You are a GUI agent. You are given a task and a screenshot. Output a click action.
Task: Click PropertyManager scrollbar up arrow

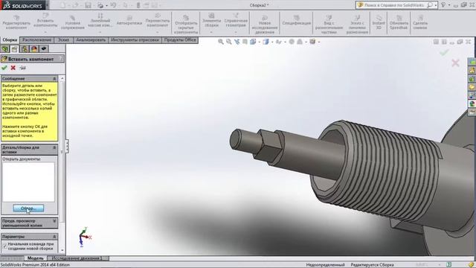62,78
